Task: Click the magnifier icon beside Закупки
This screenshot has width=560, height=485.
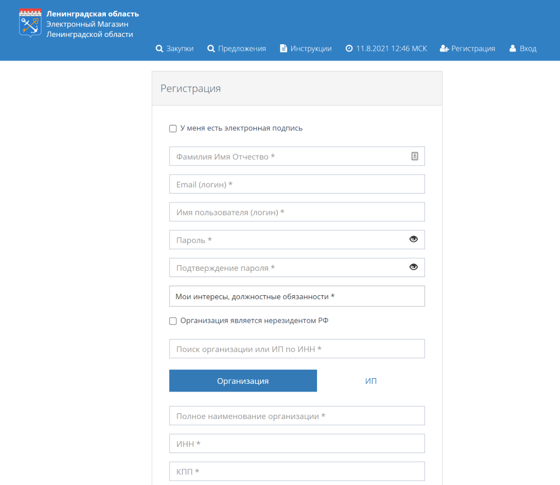Action: [159, 49]
